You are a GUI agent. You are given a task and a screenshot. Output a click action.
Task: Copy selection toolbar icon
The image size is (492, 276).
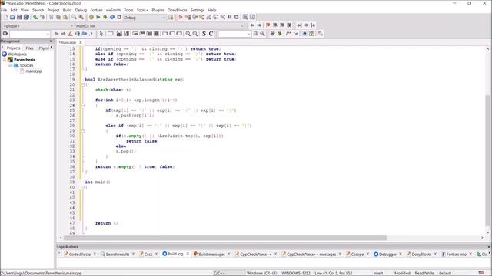58,17
